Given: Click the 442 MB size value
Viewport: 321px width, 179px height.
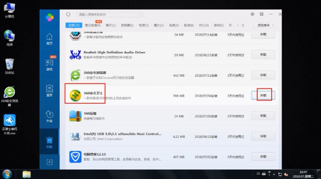Looking at the screenshot, I should click(x=179, y=76).
